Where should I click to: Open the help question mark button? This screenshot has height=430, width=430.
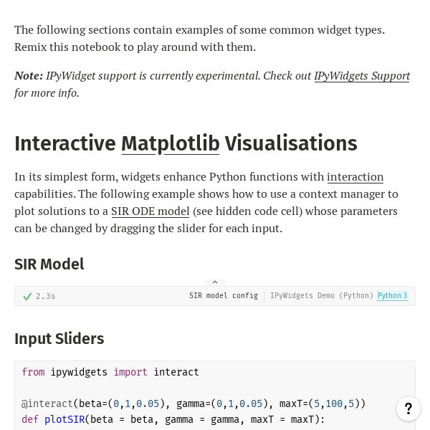(x=408, y=408)
